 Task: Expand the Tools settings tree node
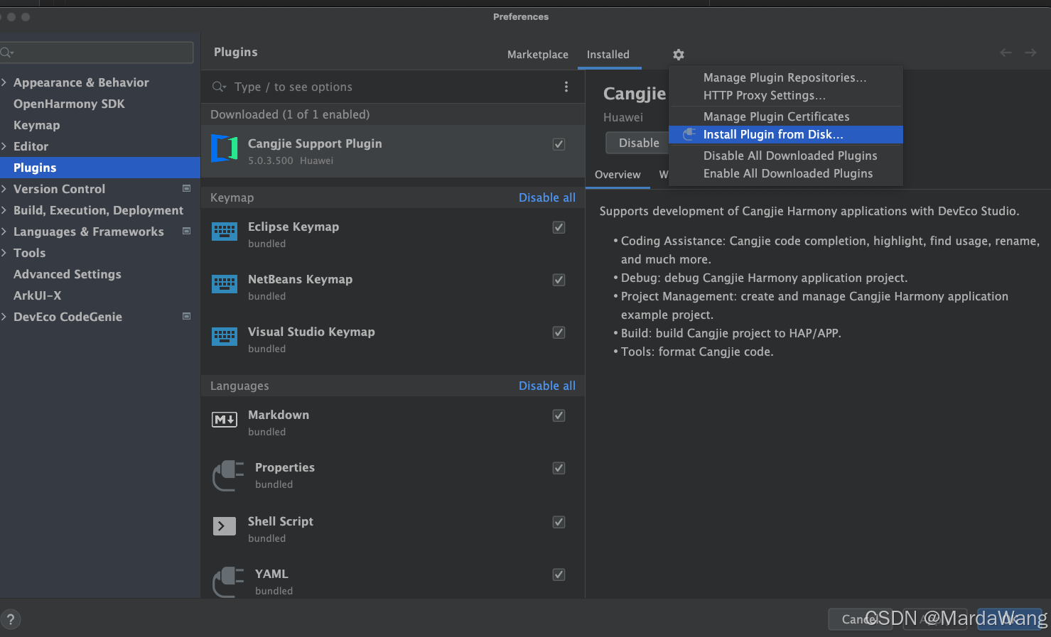coord(4,253)
